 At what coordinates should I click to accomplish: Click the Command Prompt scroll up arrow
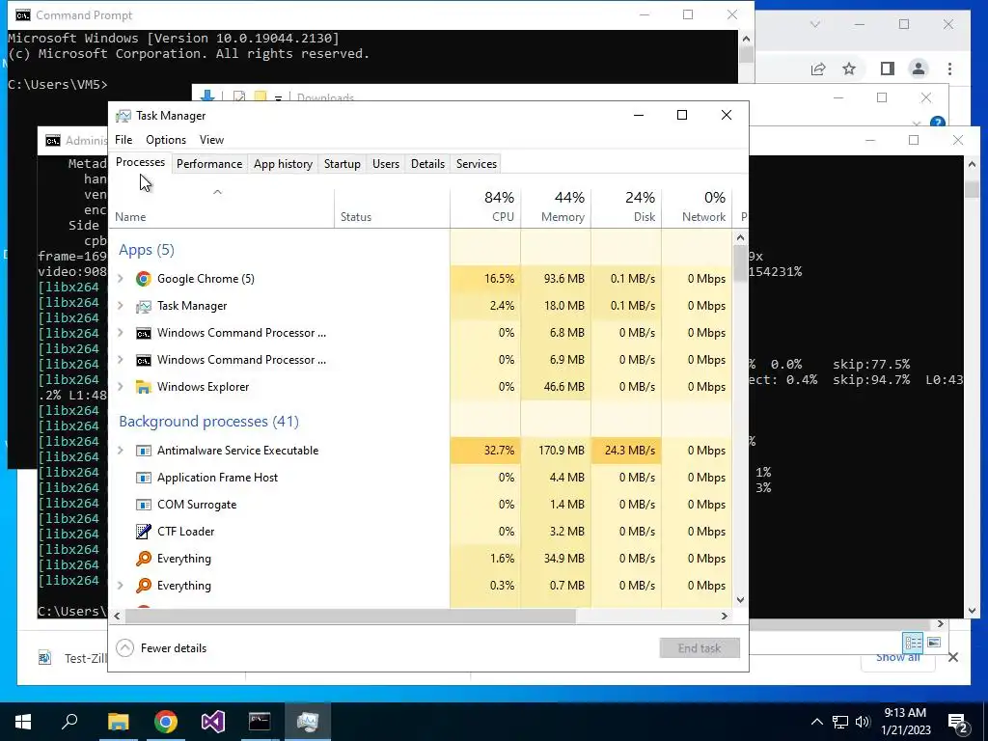(x=746, y=39)
